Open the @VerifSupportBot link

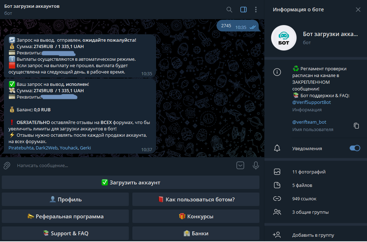[311, 102]
